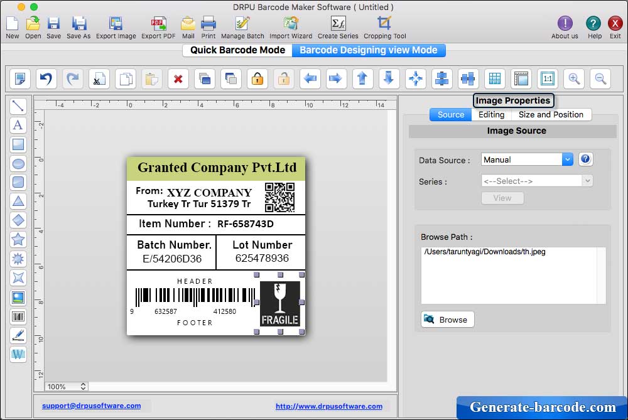This screenshot has width=628, height=420.
Task: Open the Size and Position tab
Action: [x=551, y=114]
